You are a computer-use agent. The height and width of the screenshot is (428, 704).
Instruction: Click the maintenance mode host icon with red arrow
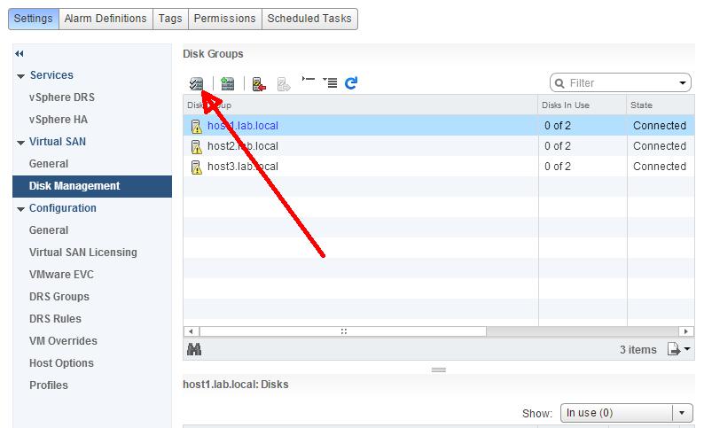259,83
